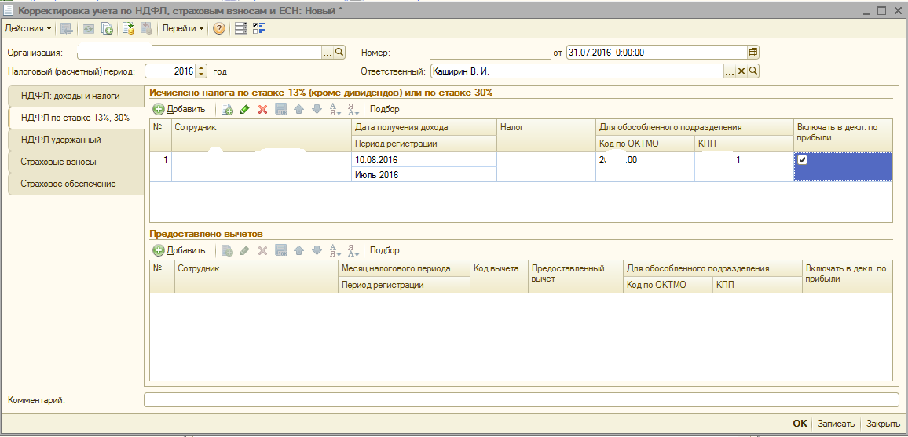Click the red delete row icon in upper table
The image size is (908, 437).
click(262, 110)
